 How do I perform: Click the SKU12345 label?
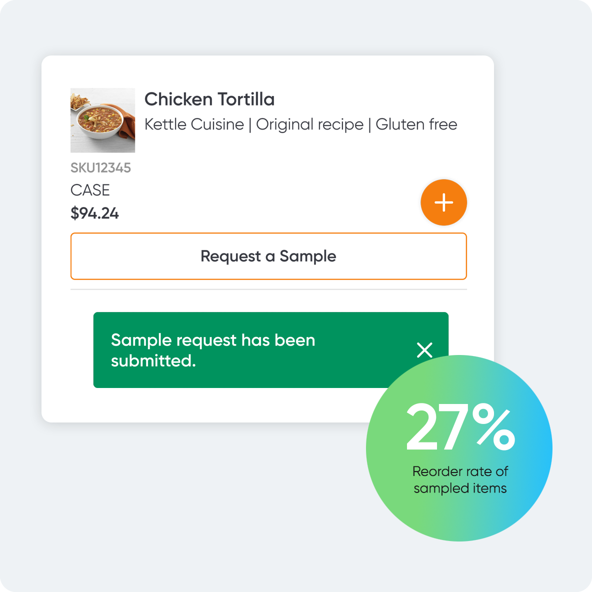[x=100, y=167]
